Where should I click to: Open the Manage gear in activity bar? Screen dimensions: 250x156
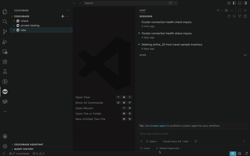coord(5,146)
